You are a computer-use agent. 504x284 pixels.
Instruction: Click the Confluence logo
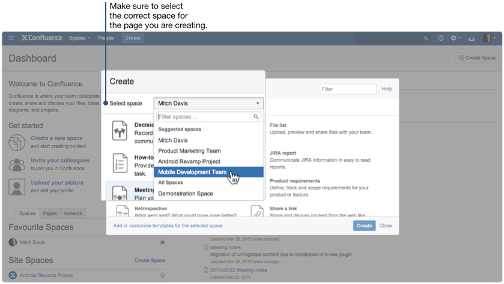pos(42,38)
